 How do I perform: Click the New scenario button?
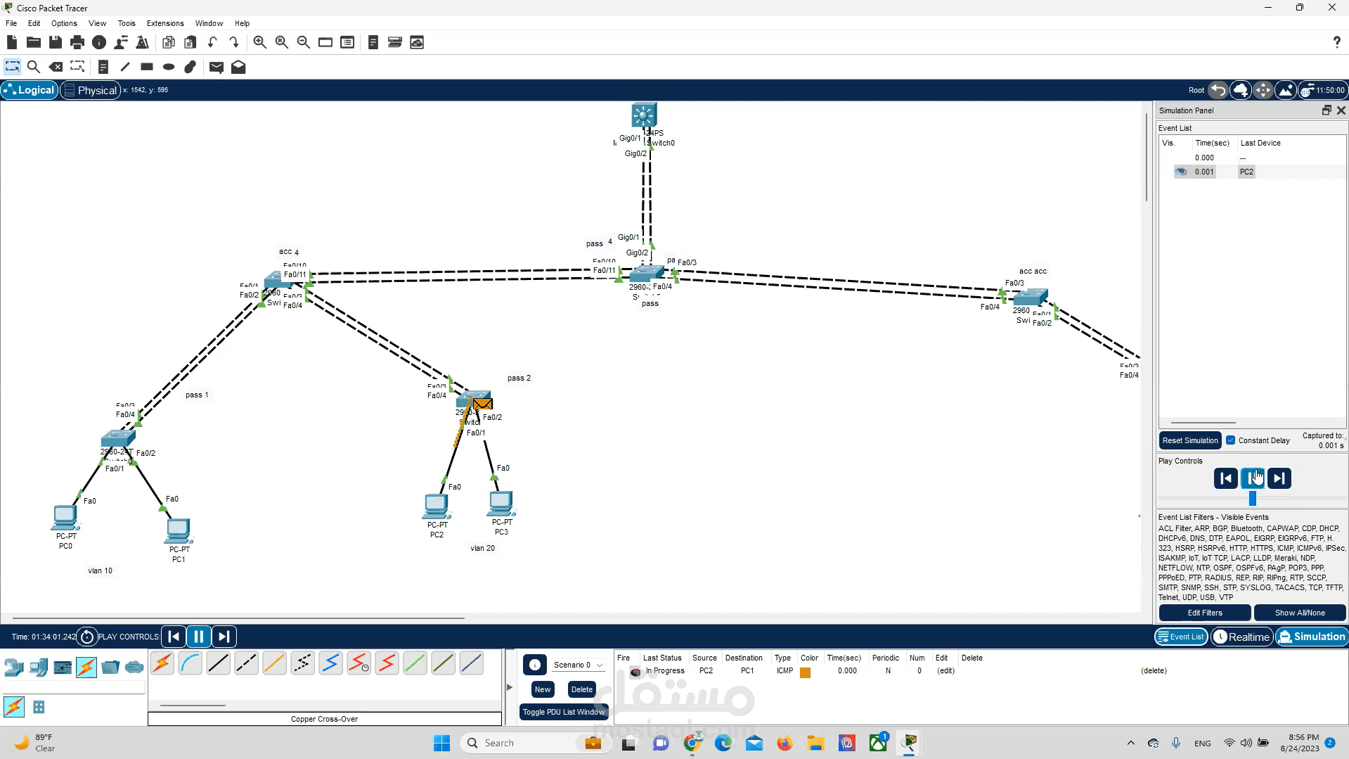[543, 689]
